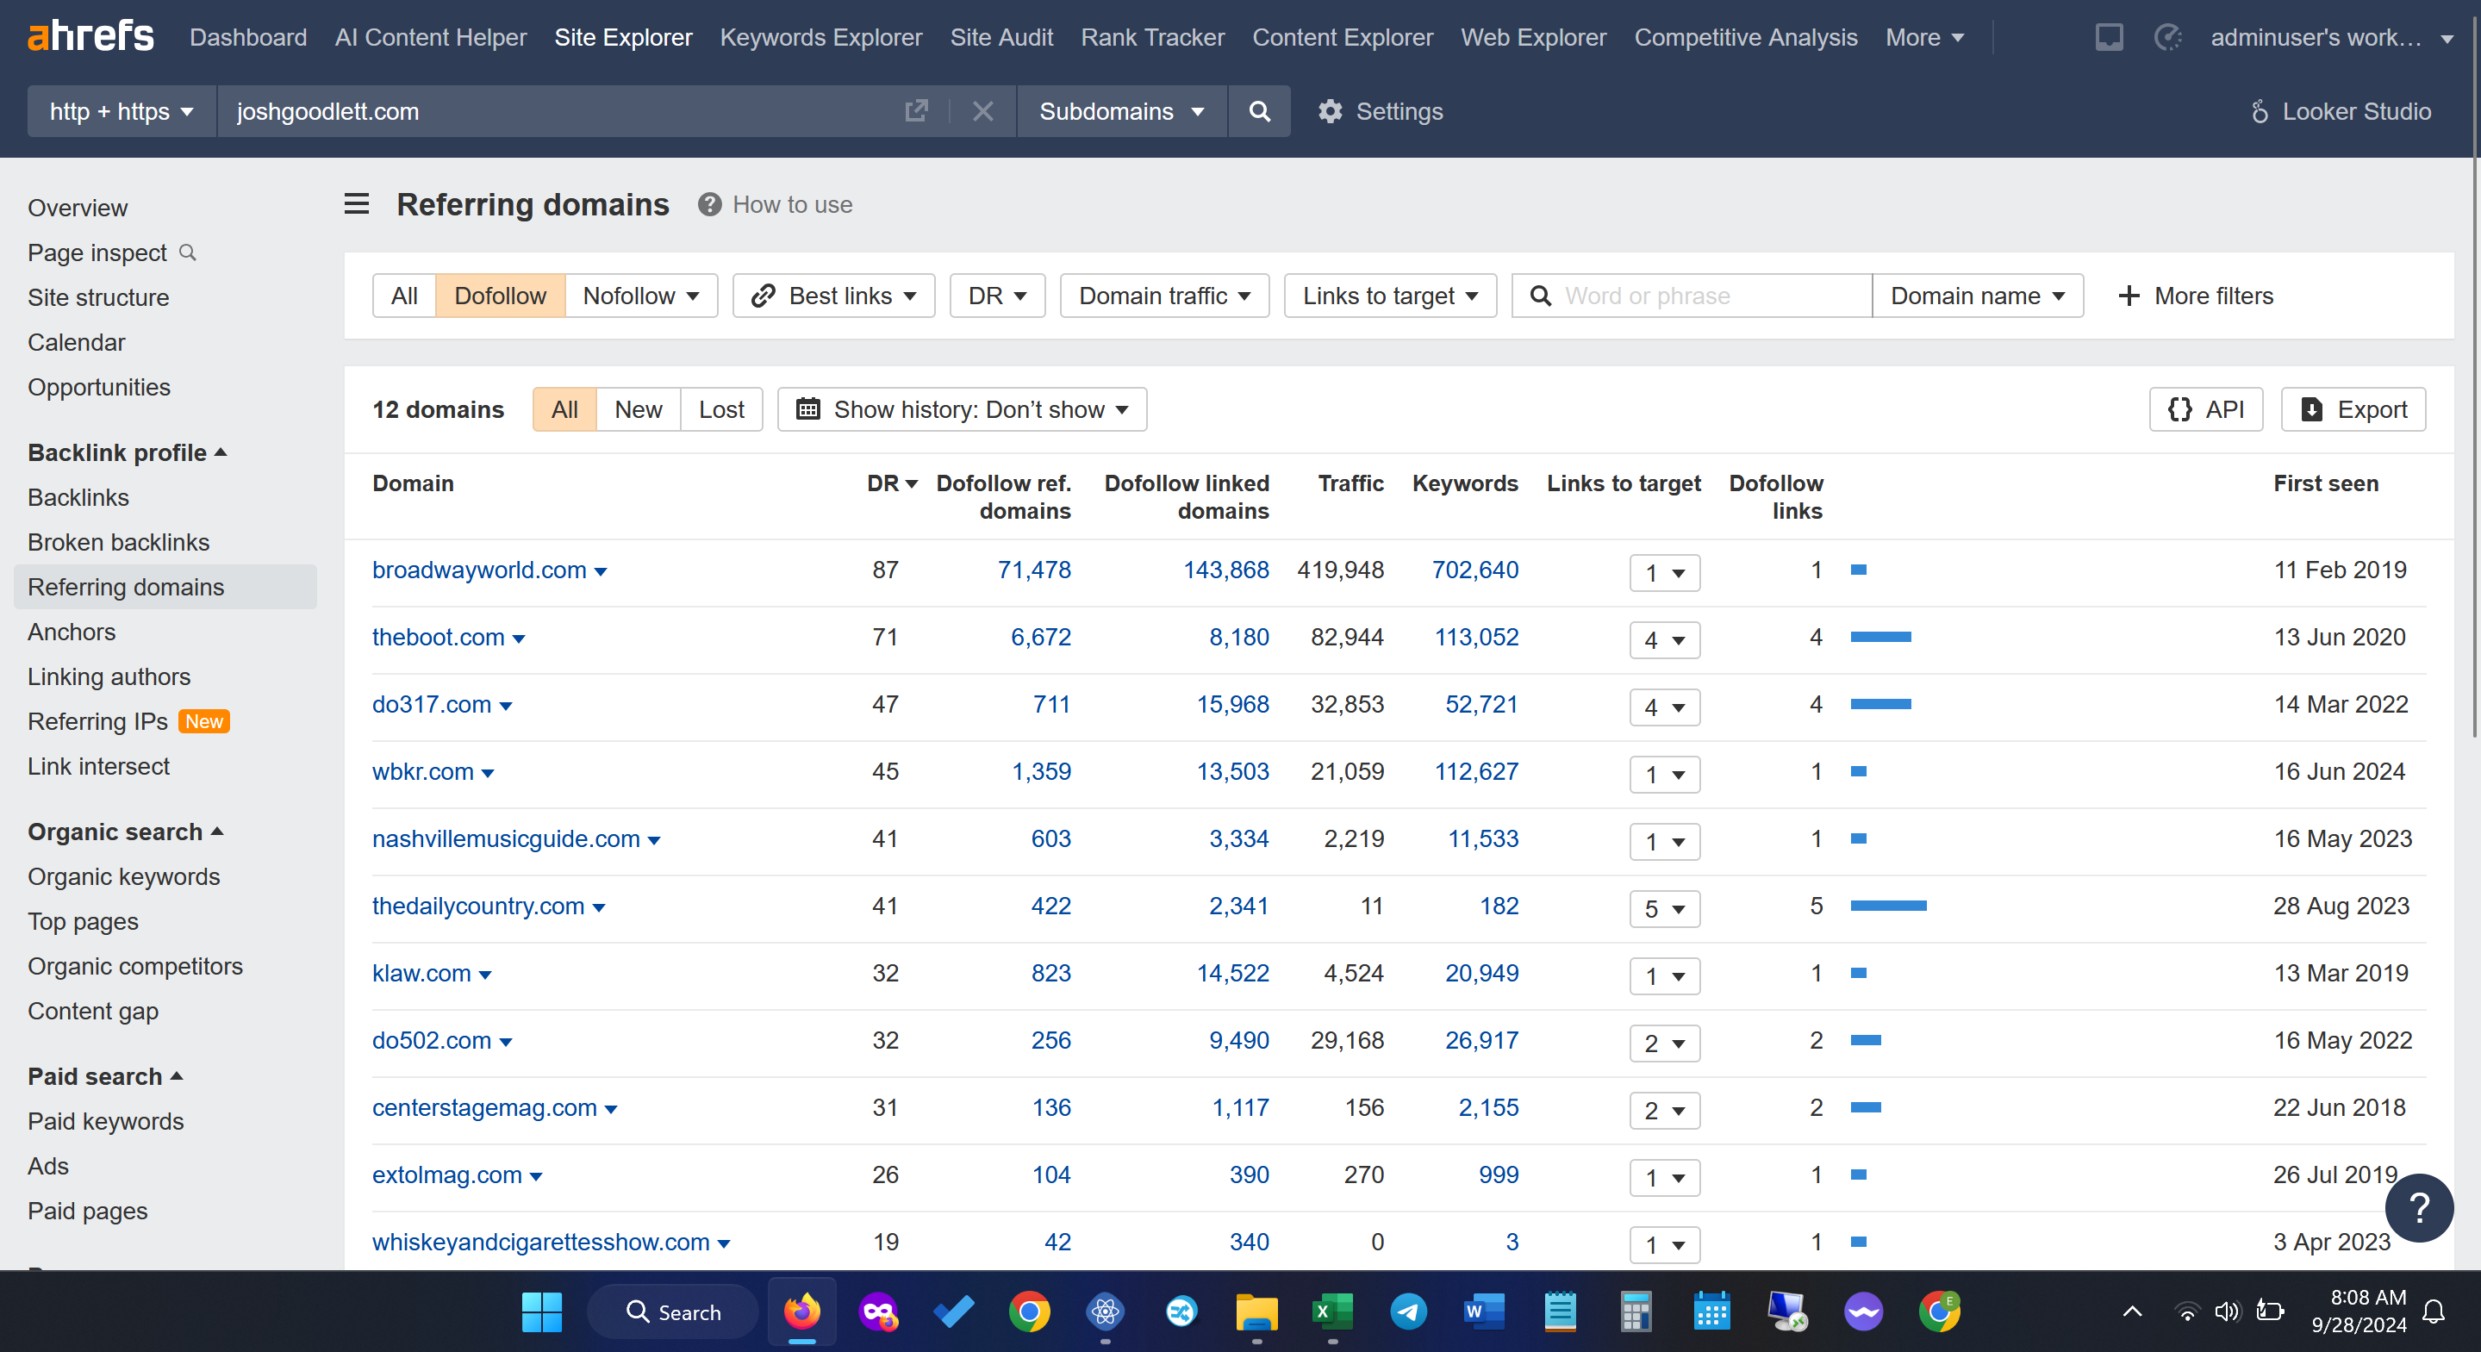Select the Dofollow filter toggle
2481x1352 pixels.
tap(500, 296)
